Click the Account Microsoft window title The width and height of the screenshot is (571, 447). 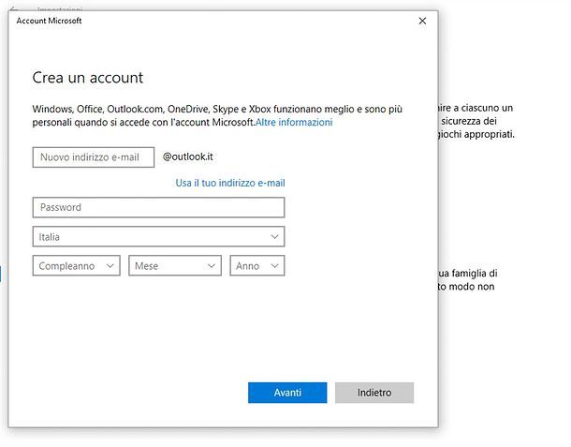point(49,21)
